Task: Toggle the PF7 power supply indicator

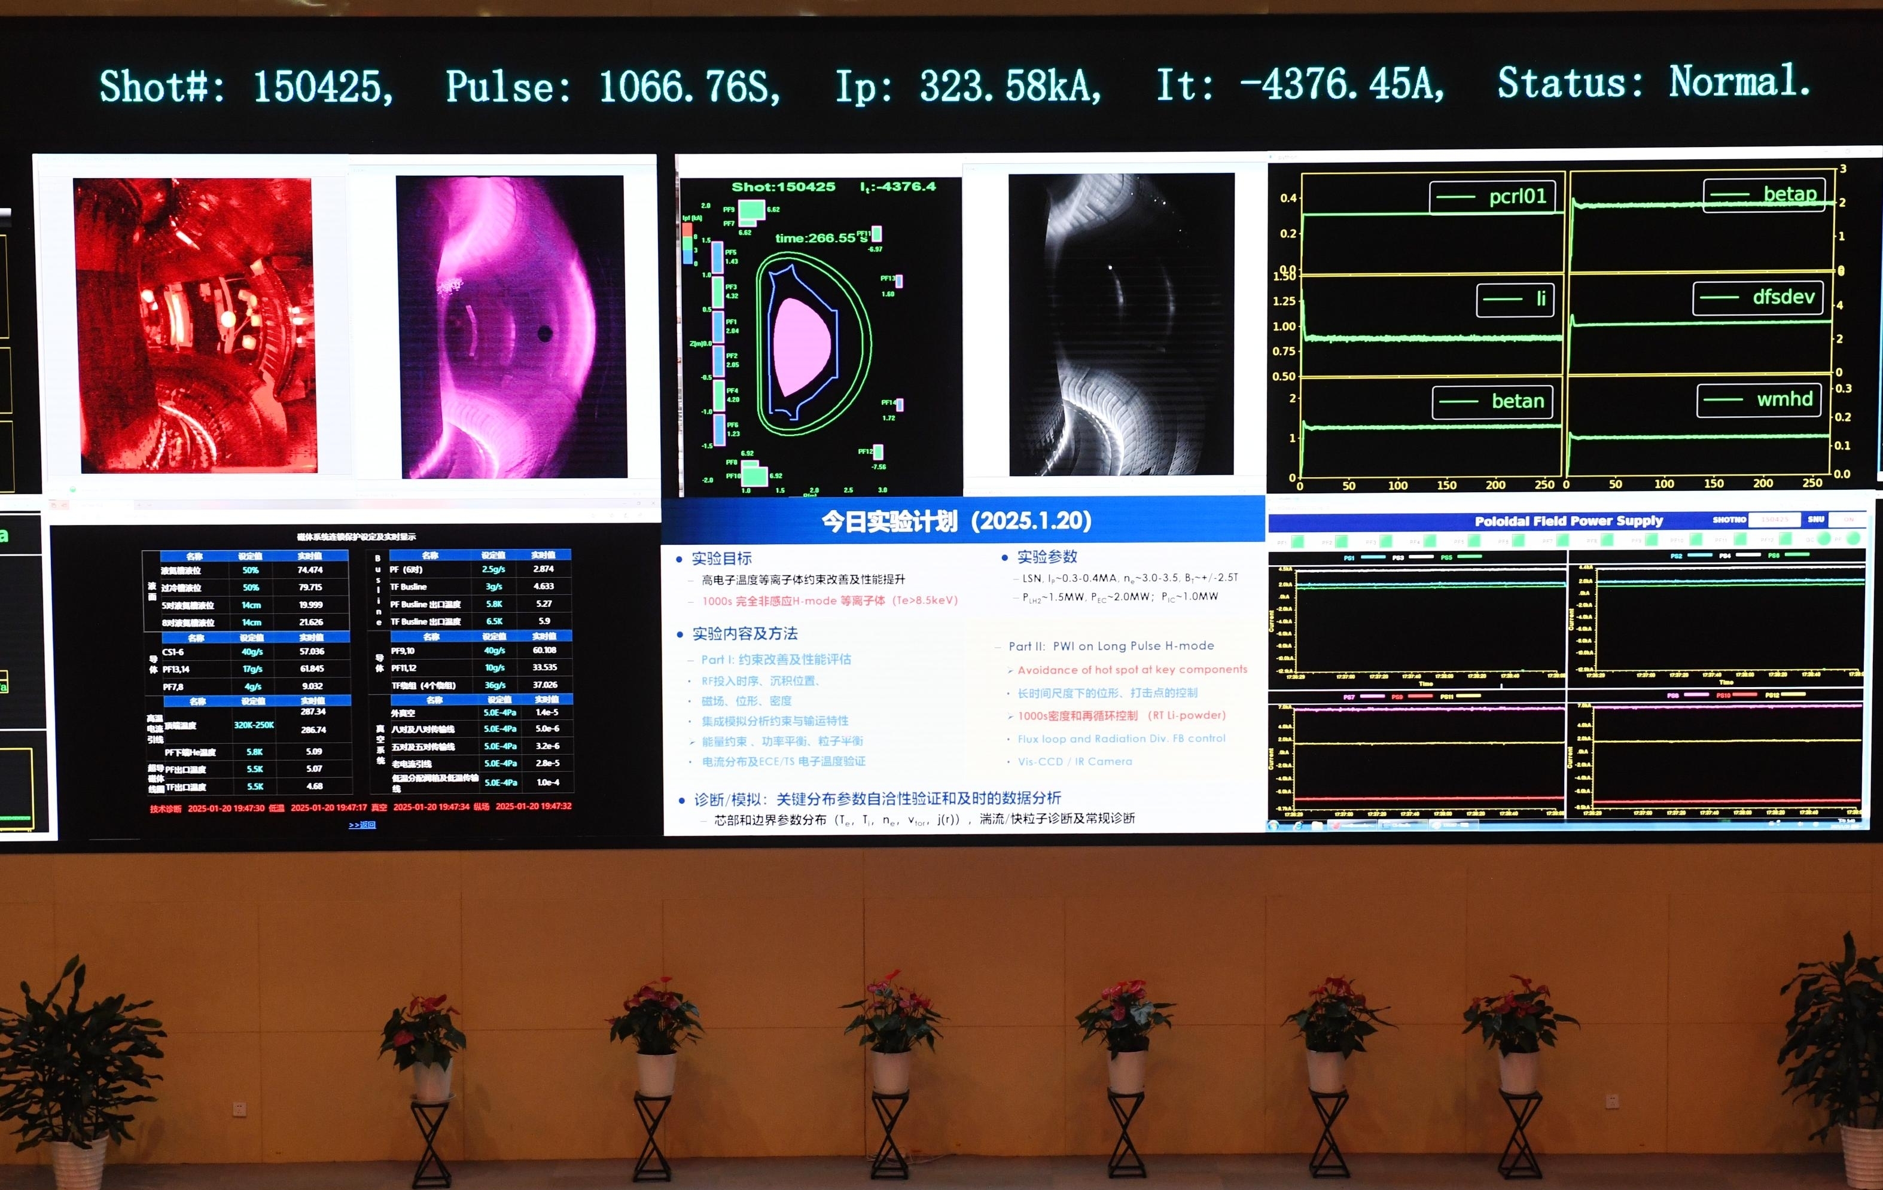Action: pos(1563,540)
